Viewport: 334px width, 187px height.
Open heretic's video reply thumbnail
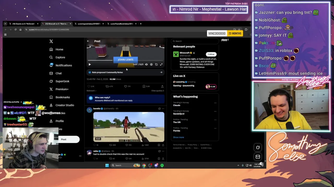click(x=129, y=127)
